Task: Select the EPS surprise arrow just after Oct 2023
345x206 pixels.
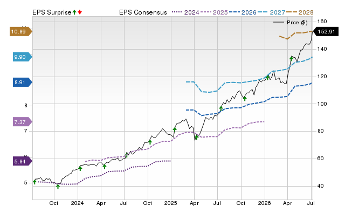Action: [58, 187]
